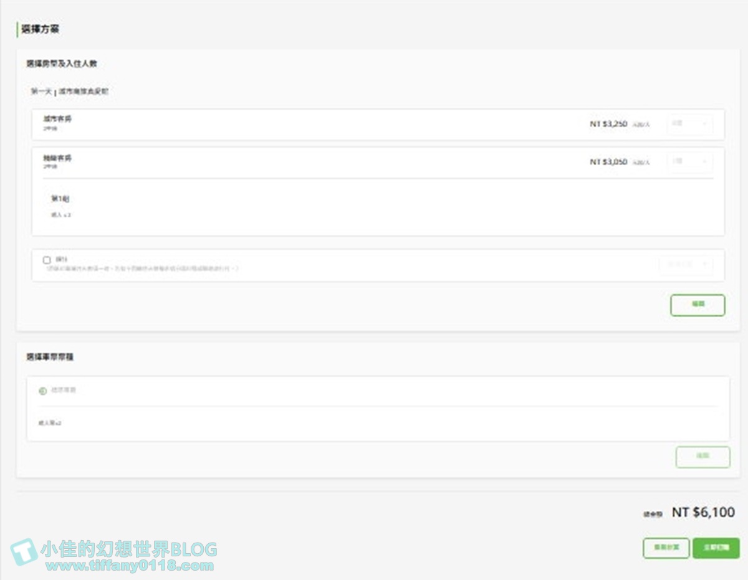Click the outlined recalculate button beside order button

(x=666, y=548)
